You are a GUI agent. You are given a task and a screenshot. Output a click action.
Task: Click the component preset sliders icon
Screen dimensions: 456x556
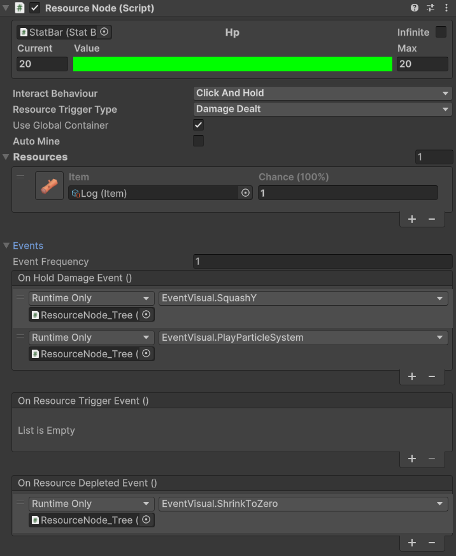point(431,8)
